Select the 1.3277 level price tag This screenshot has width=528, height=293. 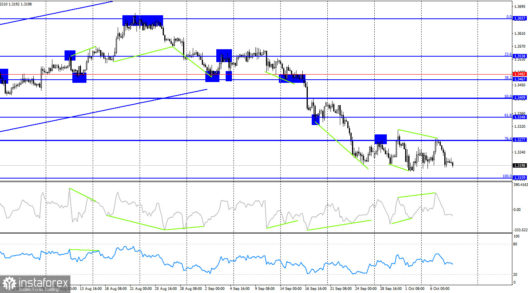coord(520,139)
